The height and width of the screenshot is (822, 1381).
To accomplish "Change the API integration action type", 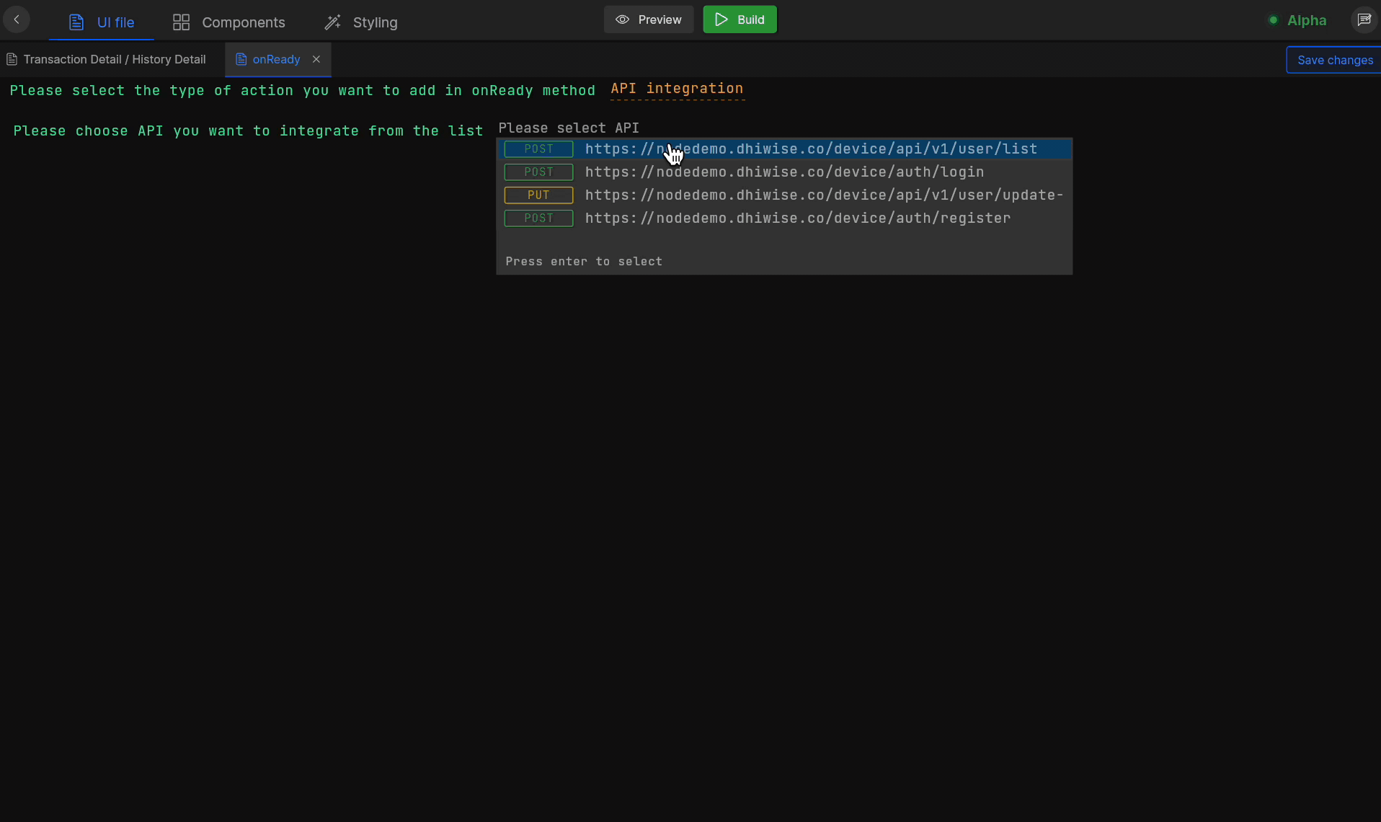I will (x=677, y=89).
